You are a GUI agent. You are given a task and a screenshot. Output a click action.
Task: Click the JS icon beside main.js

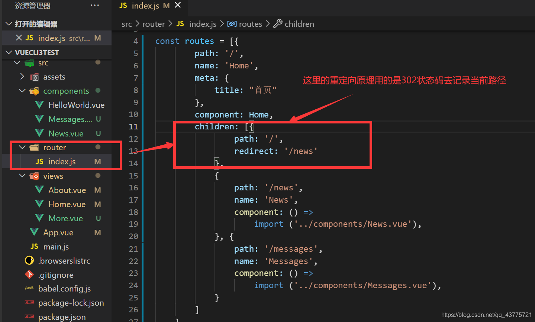click(34, 246)
